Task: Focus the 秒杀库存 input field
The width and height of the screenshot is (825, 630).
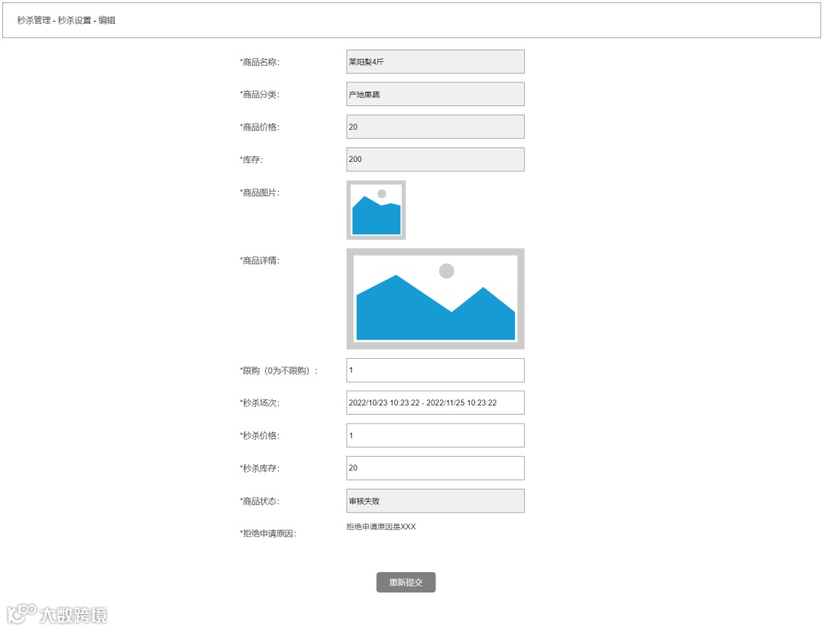Action: point(435,468)
